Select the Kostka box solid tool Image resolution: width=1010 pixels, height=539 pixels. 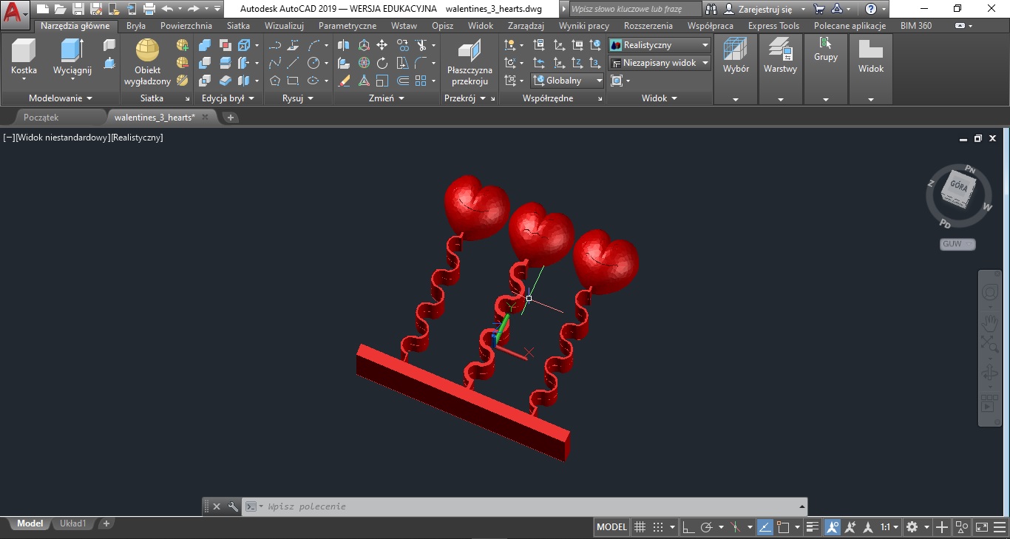coord(24,58)
